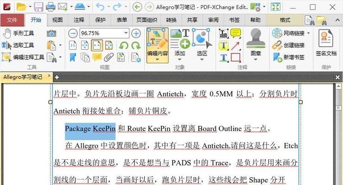Screen dimensions: 343x185
Task: Close the Allegro学习笔记 document tab
Action: (x=49, y=76)
